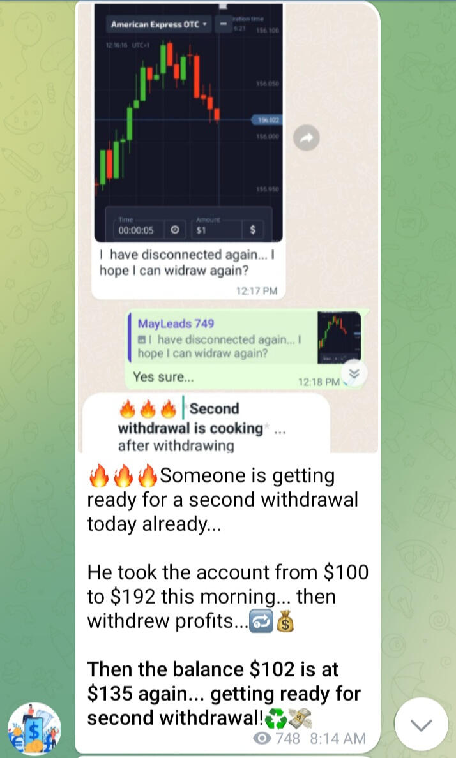Tap the 8:14 AM message timestamp
This screenshot has width=456, height=758.
(338, 738)
